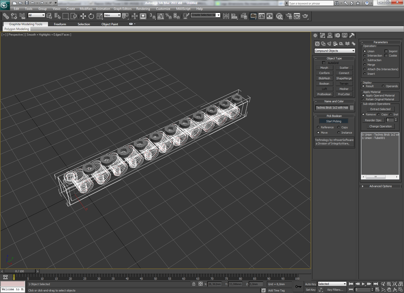Select the Space Warps create category
This screenshot has height=293, width=404.
(347, 44)
